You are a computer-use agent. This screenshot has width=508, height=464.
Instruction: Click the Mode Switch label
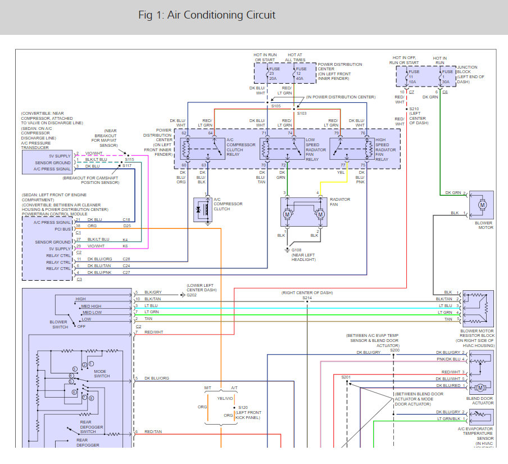102,373
